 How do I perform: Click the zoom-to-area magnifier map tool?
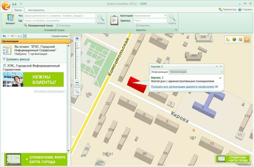click(x=77, y=92)
